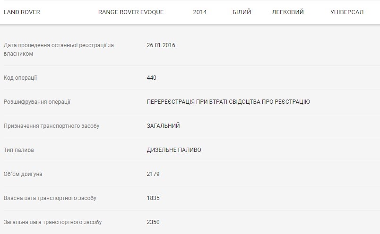Click the LAND ROVER brand header cell
Screen dimensions: 380x234
click(x=22, y=12)
